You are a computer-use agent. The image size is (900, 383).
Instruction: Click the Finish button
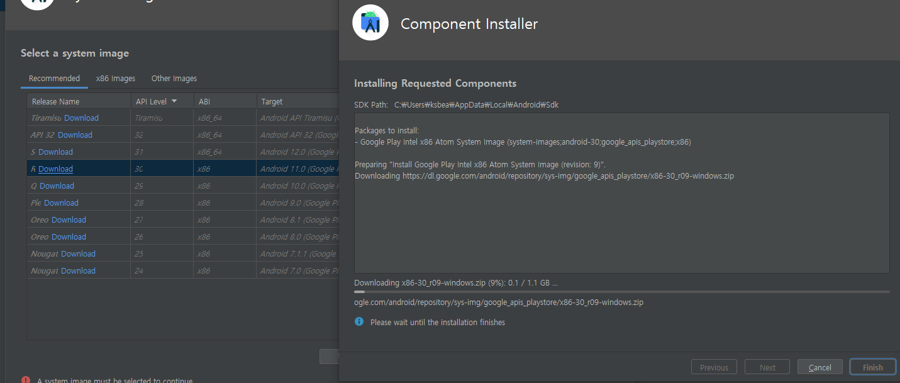872,367
